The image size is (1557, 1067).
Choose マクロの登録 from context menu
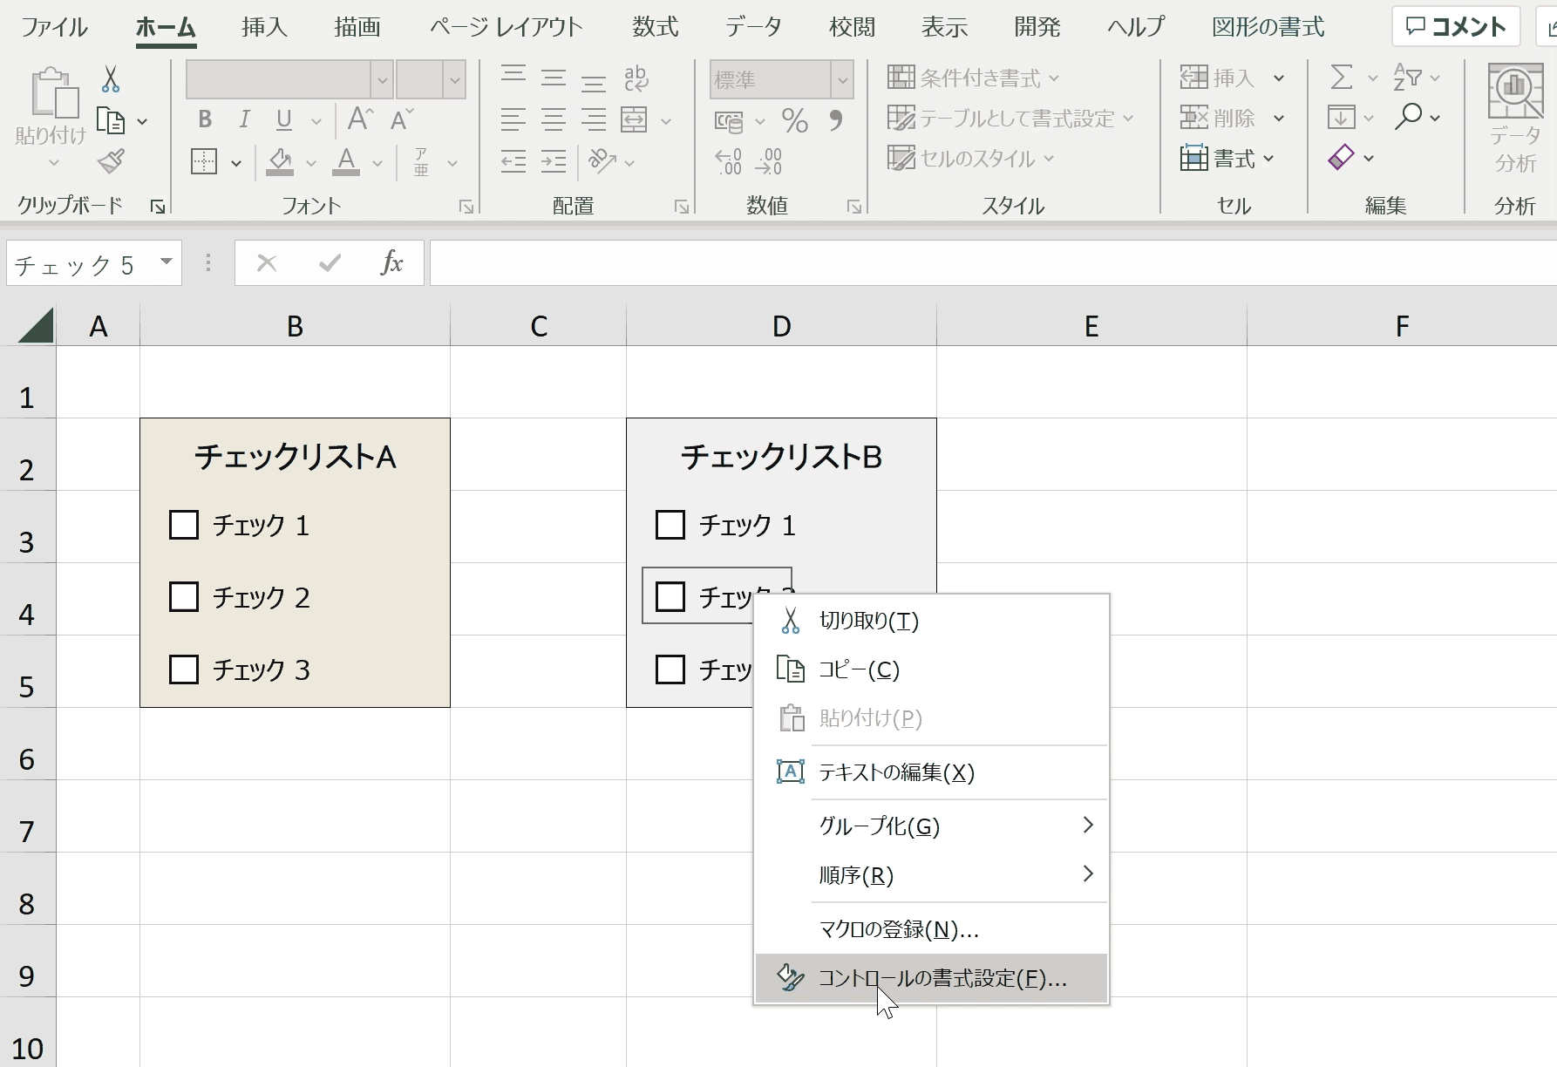coord(931,929)
